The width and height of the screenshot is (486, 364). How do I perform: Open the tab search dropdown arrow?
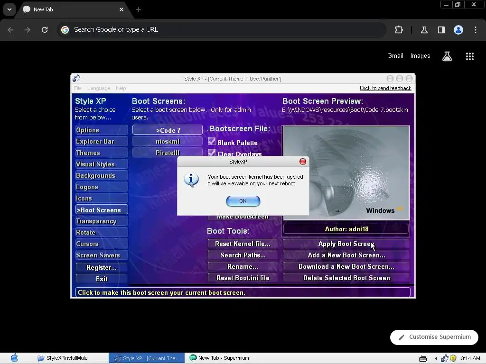pyautogui.click(x=9, y=9)
